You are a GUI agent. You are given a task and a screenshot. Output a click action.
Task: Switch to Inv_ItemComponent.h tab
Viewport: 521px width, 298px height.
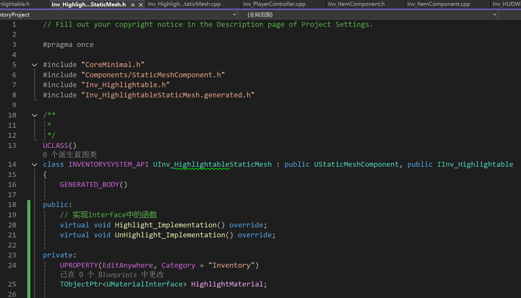pos(356,4)
